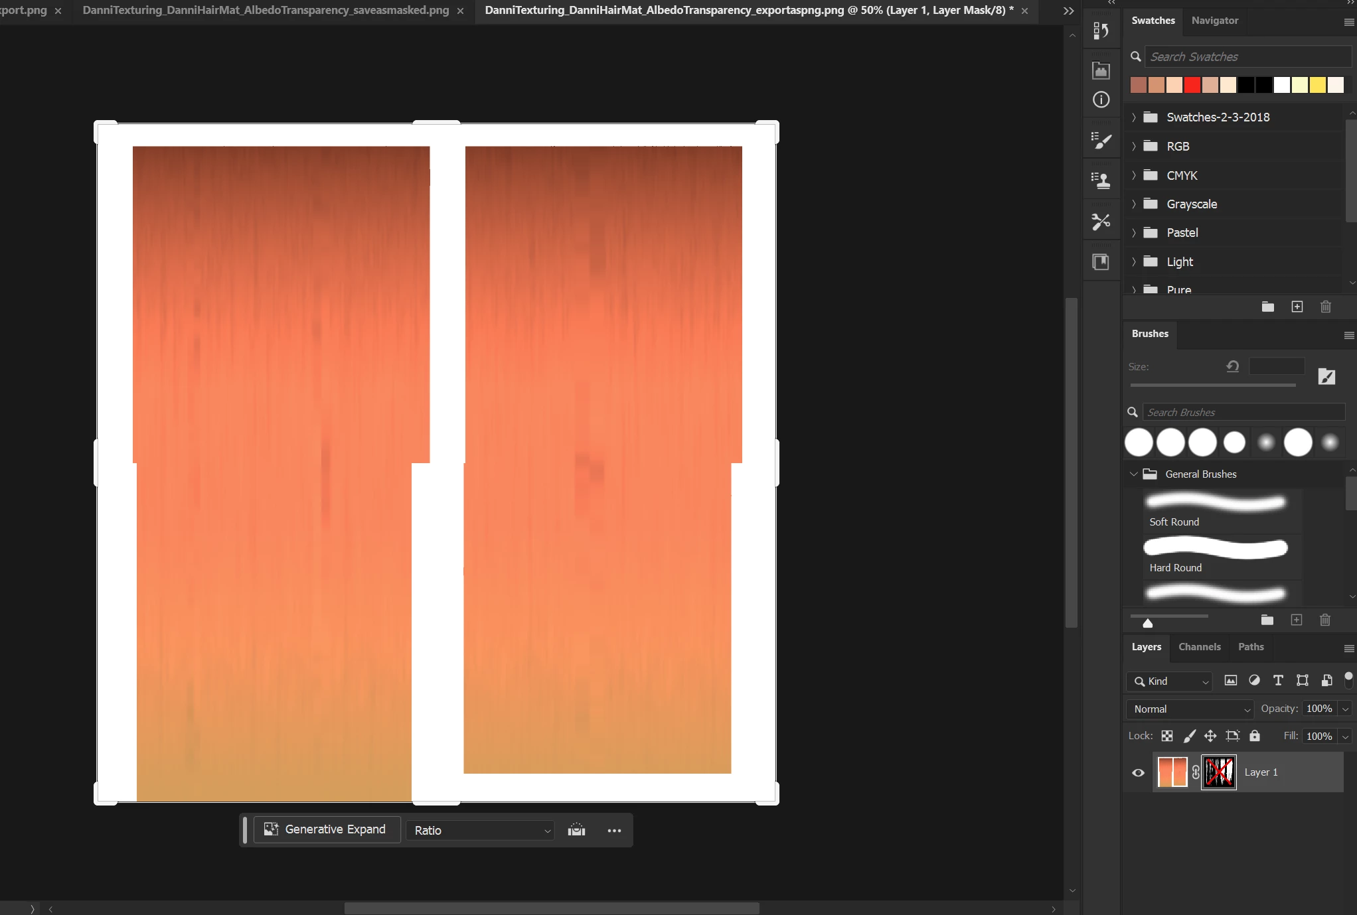Open the Info panel icon

[1101, 100]
